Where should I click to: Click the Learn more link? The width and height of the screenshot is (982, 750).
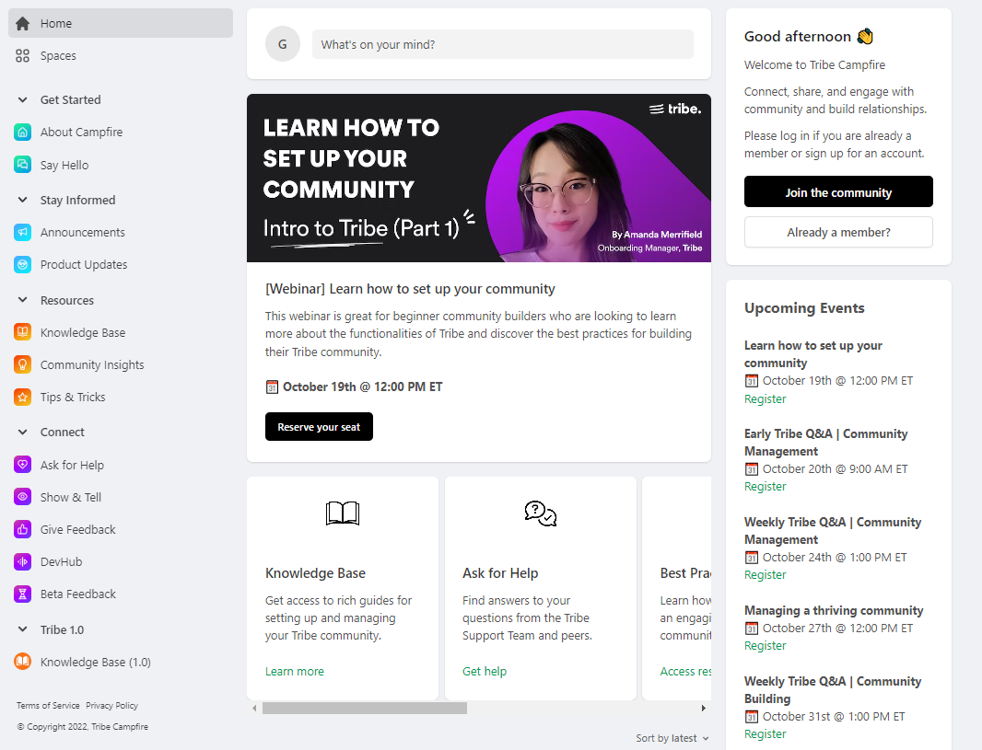295,671
